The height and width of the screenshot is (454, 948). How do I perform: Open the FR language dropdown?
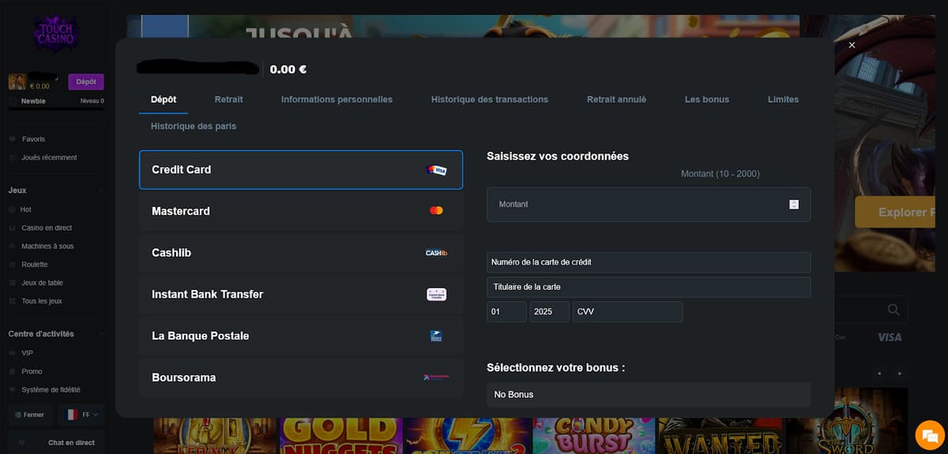pyautogui.click(x=81, y=415)
